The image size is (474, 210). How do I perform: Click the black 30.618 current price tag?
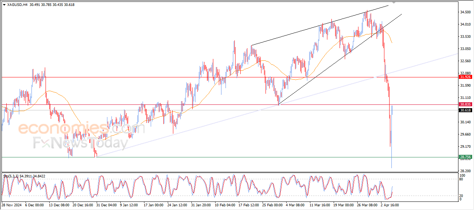[465, 110]
